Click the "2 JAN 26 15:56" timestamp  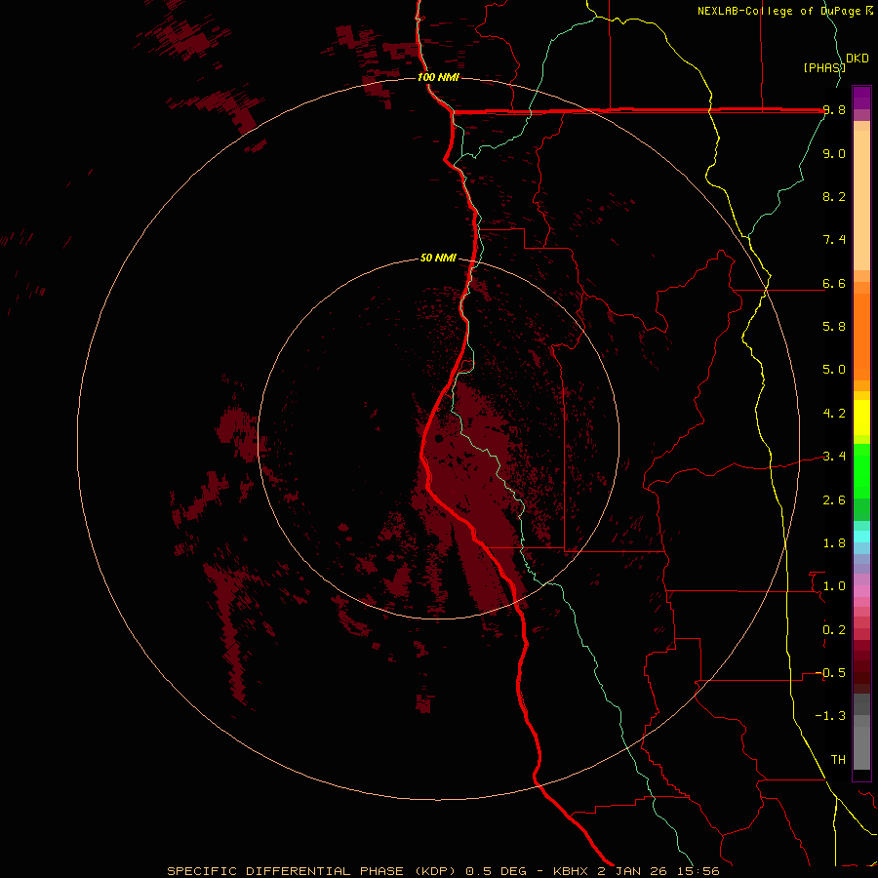click(x=658, y=871)
